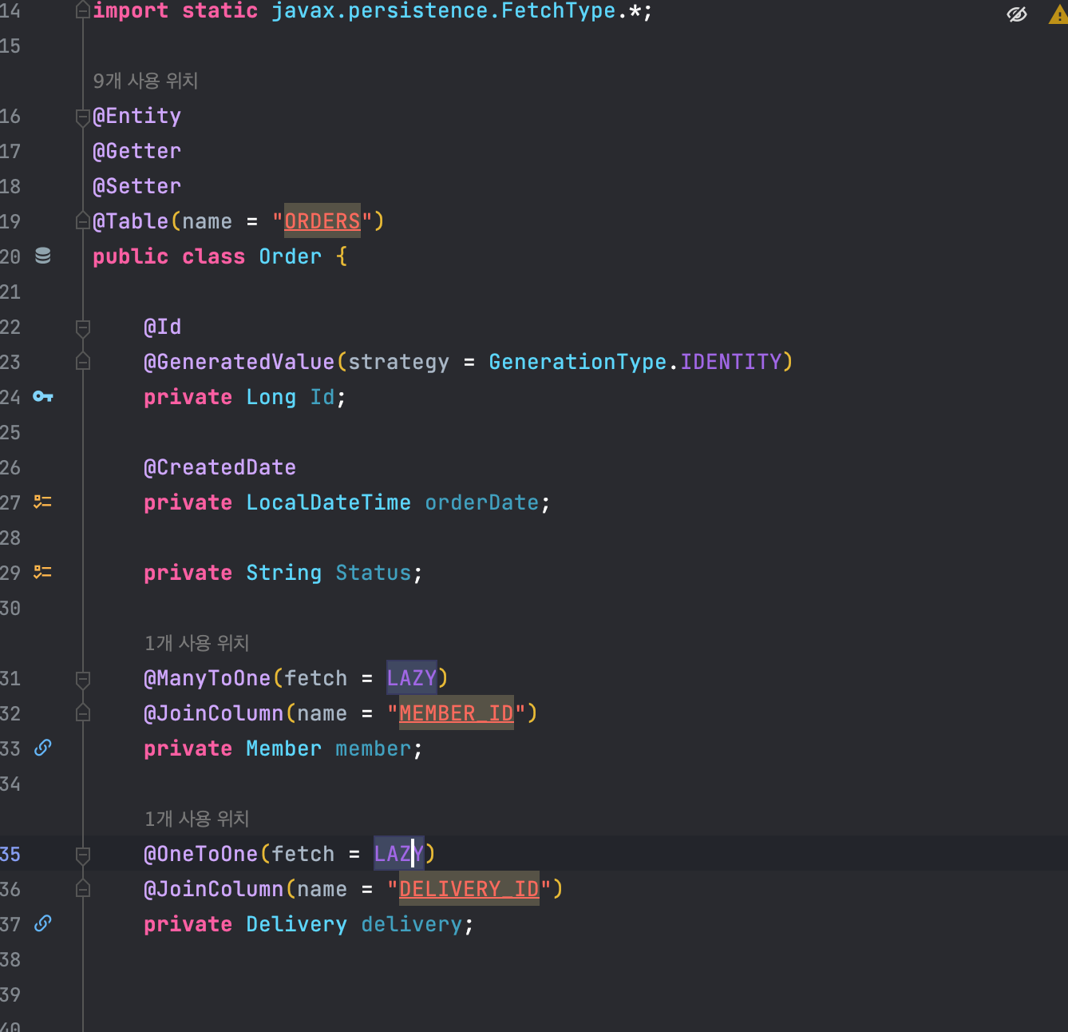This screenshot has width=1068, height=1032.
Task: Click the relationship link gutter icon at line 33
Action: (x=43, y=748)
